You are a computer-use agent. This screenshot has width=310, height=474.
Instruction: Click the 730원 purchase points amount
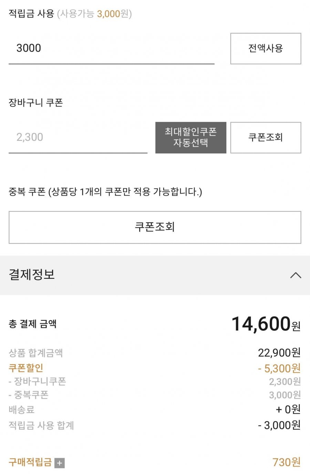click(286, 462)
